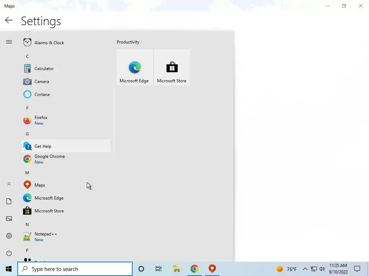The image size is (369, 276).
Task: Click the taskbar search box
Action: coord(75,269)
